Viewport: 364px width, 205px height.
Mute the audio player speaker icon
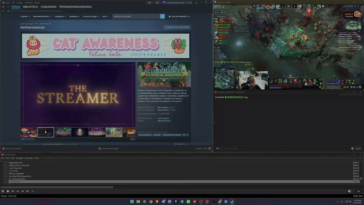pos(350,191)
